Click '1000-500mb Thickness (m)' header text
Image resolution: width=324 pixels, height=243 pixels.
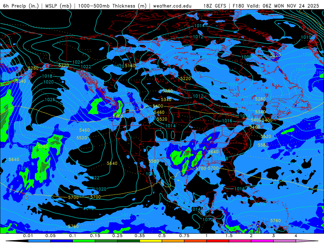(112, 6)
